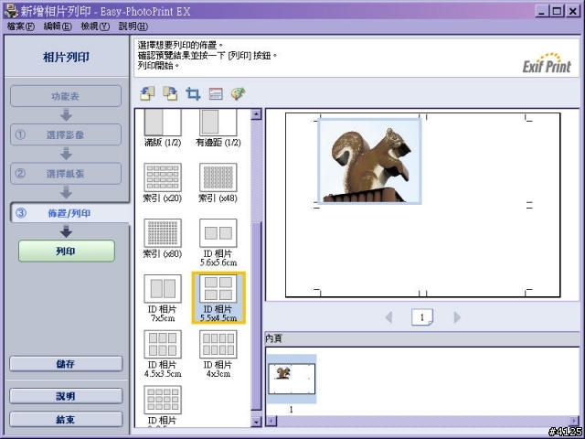The height and width of the screenshot is (439, 585).
Task: Go to step 1 選擇影像
Action: [x=66, y=134]
